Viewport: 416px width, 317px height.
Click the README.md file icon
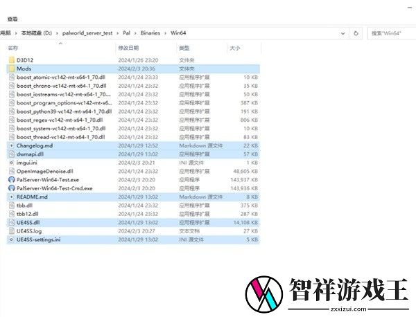(11, 197)
